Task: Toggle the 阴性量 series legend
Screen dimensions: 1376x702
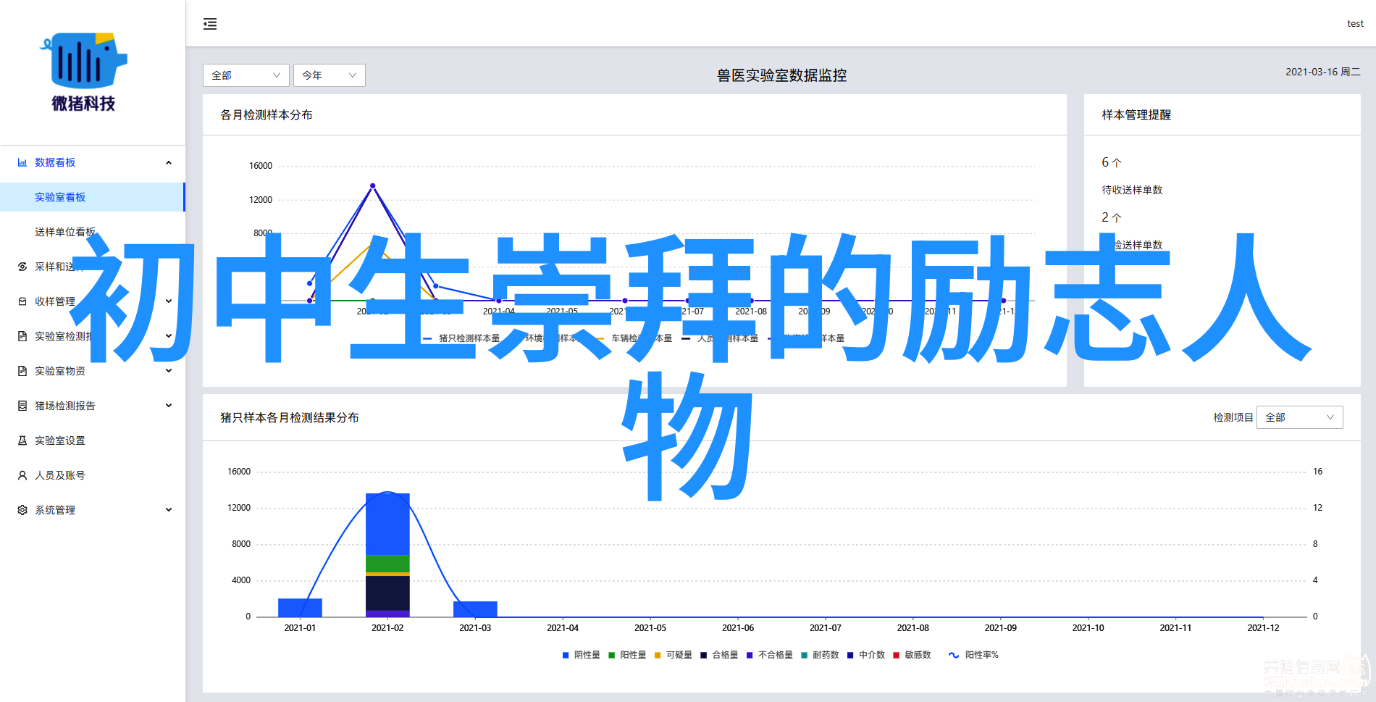Action: (x=582, y=655)
